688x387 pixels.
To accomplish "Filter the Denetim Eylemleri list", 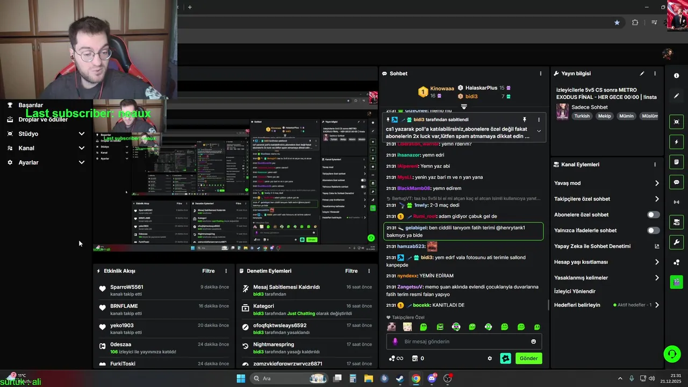I will point(352,271).
